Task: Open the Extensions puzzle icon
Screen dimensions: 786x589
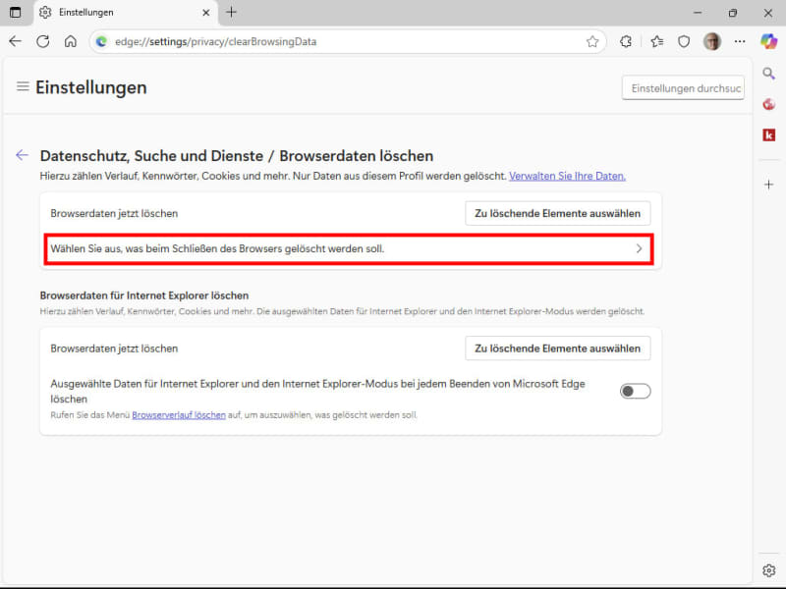Action: [626, 42]
